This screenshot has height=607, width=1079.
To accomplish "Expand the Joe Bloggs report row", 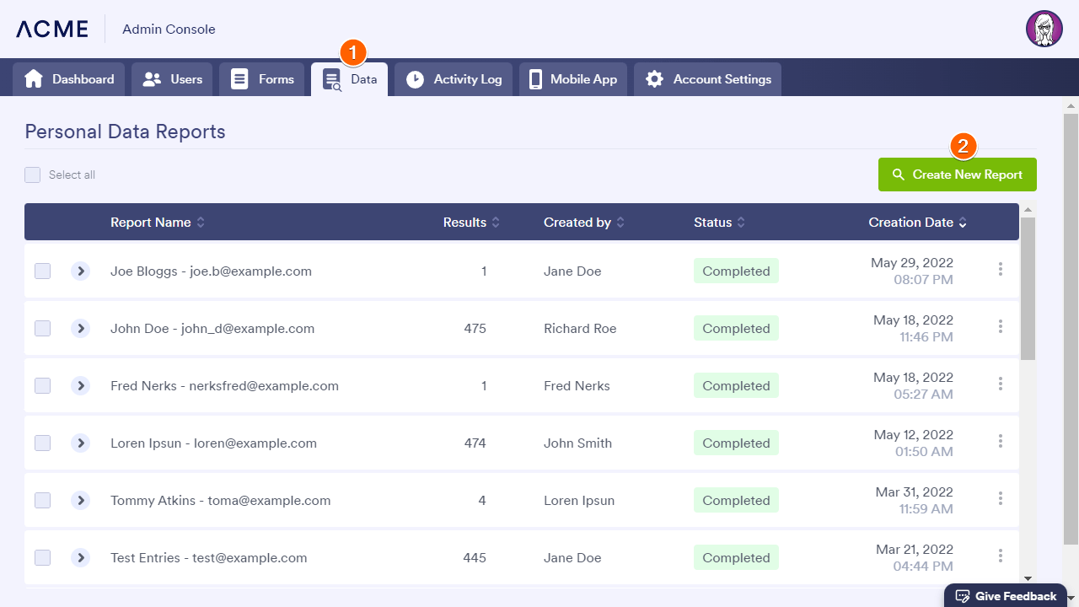I will pos(81,271).
